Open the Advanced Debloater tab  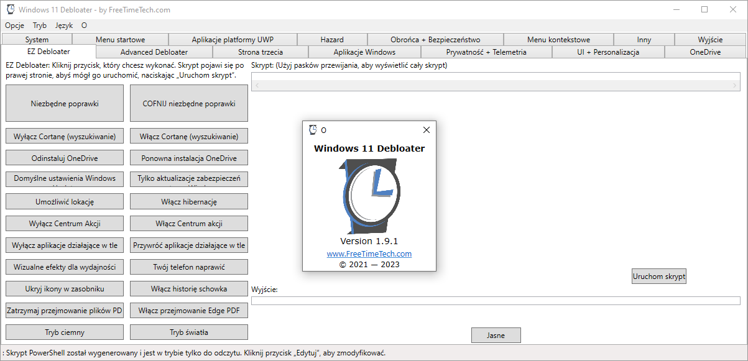tap(154, 52)
